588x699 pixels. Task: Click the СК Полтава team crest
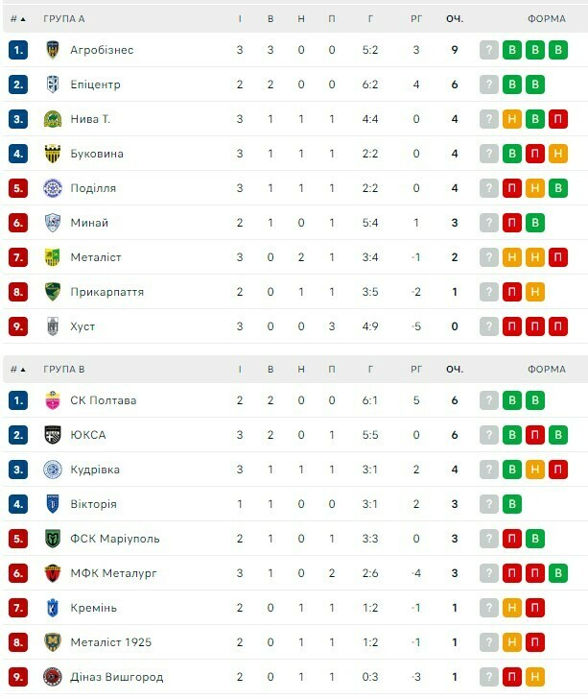tap(53, 400)
